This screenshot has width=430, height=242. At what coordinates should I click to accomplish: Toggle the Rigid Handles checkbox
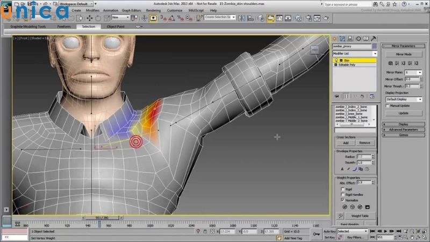click(x=343, y=194)
